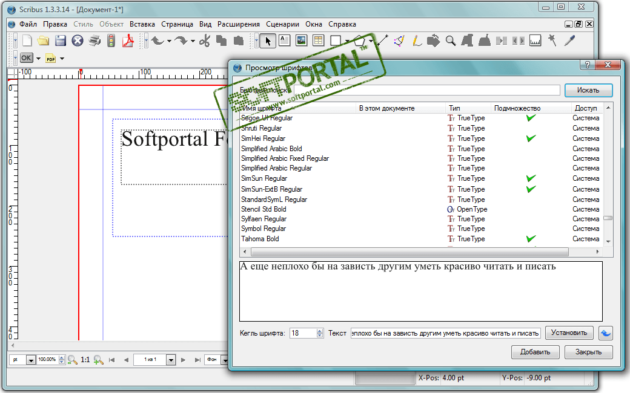This screenshot has width=630, height=393.
Task: Export as PDF with the Acrobat icon
Action: click(128, 41)
